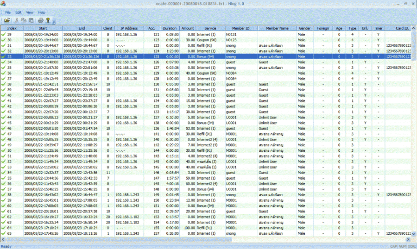Select account number 157 in row 65
The image size is (417, 249).
coord(157,233)
